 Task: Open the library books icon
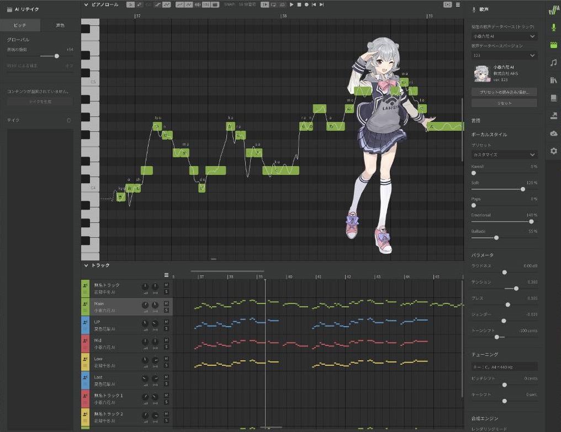553,80
